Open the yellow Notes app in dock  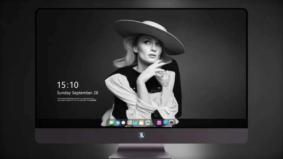coord(141,123)
